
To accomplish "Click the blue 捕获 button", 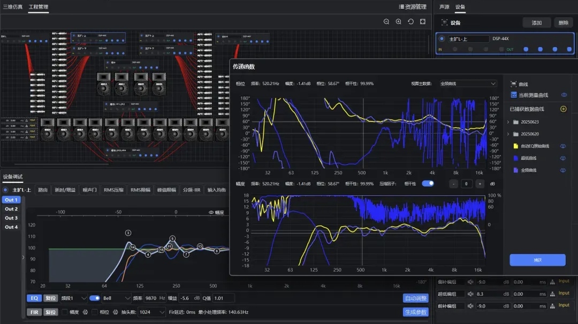I will pos(537,260).
